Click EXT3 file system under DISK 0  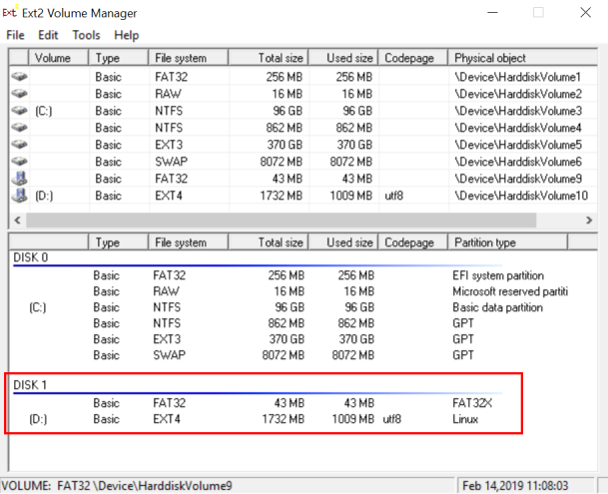[167, 339]
